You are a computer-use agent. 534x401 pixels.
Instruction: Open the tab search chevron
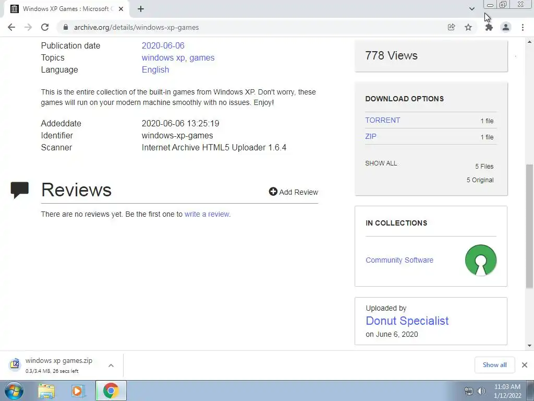coord(471,9)
